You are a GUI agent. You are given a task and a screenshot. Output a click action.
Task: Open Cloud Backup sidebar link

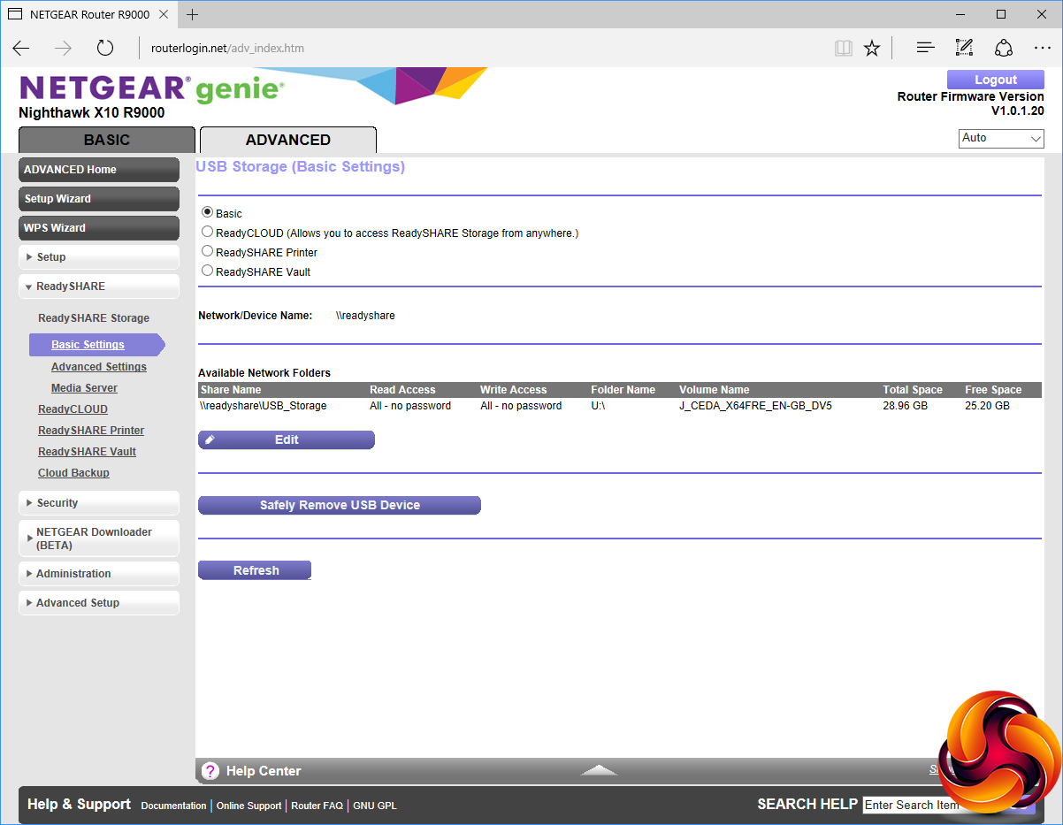[x=73, y=473]
